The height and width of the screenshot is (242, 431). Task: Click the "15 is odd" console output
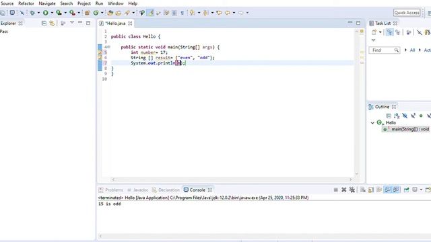(x=109, y=204)
